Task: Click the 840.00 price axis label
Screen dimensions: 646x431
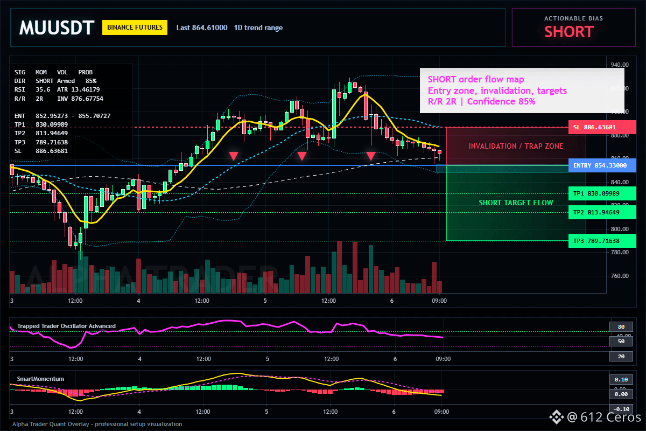Action: pyautogui.click(x=619, y=182)
